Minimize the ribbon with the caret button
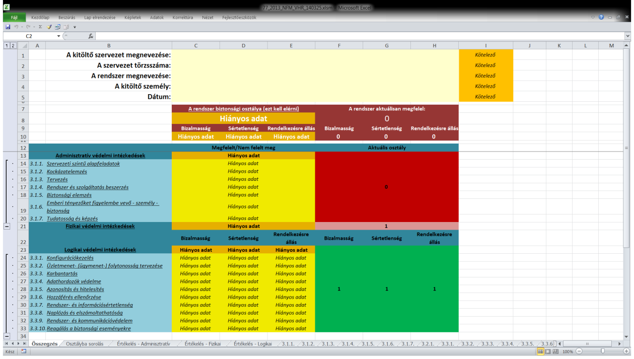The width and height of the screenshot is (634, 359). tap(593, 18)
